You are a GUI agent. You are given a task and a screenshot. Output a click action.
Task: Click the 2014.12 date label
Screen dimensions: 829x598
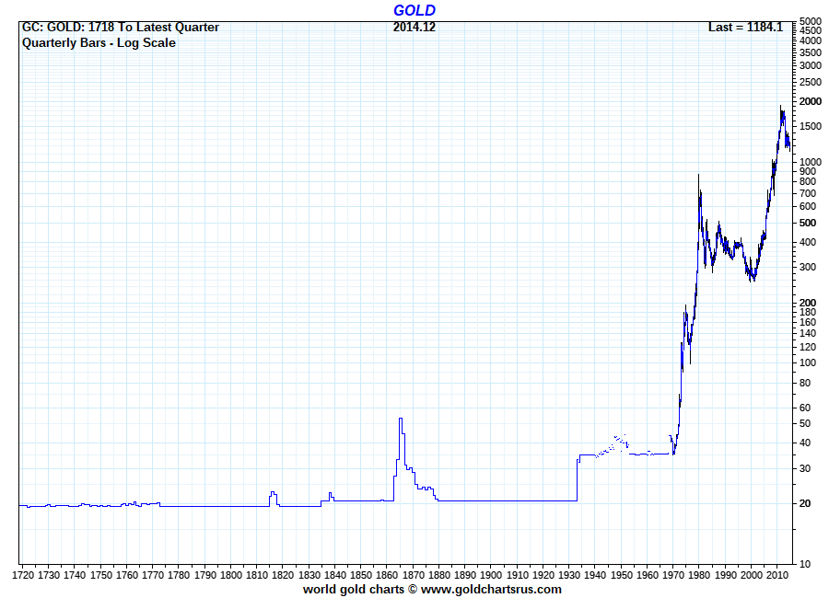(x=414, y=28)
